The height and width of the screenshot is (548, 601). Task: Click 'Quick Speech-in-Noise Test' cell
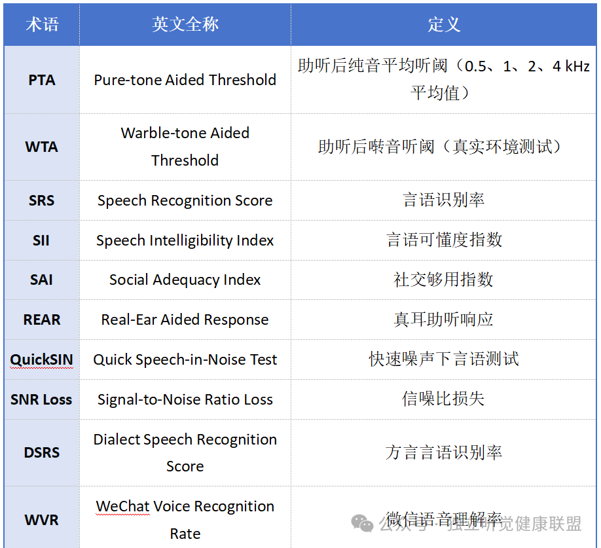coord(185,359)
